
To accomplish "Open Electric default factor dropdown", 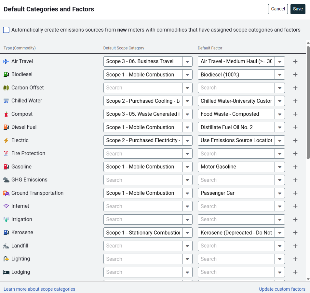I will pos(279,140).
